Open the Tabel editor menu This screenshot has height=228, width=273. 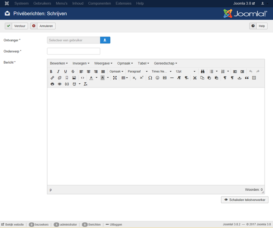coord(143,63)
